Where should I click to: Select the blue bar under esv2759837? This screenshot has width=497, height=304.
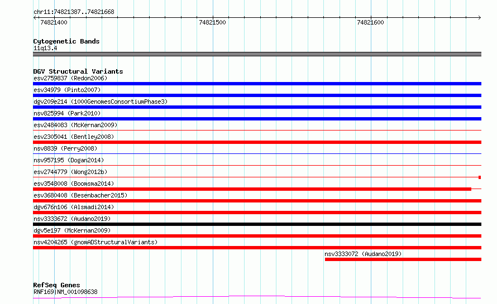[257, 84]
